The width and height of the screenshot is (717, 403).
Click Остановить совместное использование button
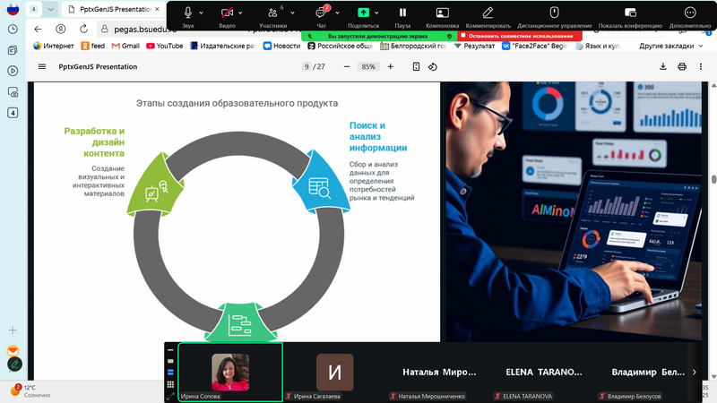pos(518,36)
